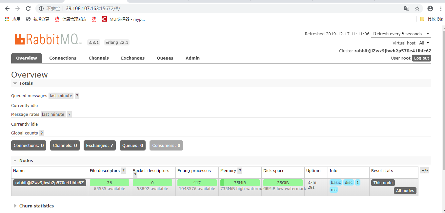
Task: Open help for Queued messages
Action: (77, 96)
